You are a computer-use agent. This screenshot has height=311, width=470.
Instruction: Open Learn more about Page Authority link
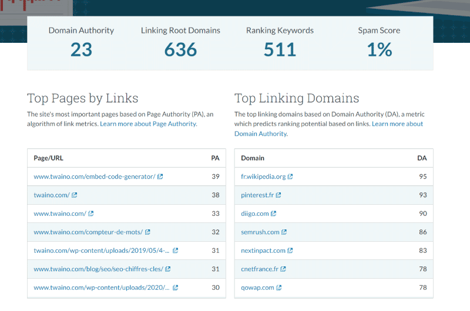149,124
